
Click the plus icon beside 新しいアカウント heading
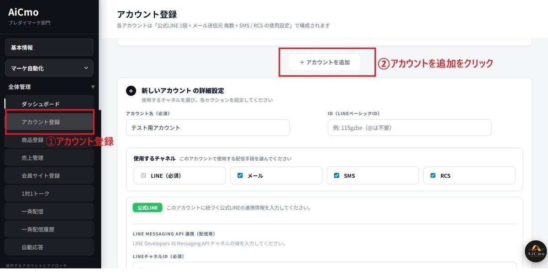[131, 91]
